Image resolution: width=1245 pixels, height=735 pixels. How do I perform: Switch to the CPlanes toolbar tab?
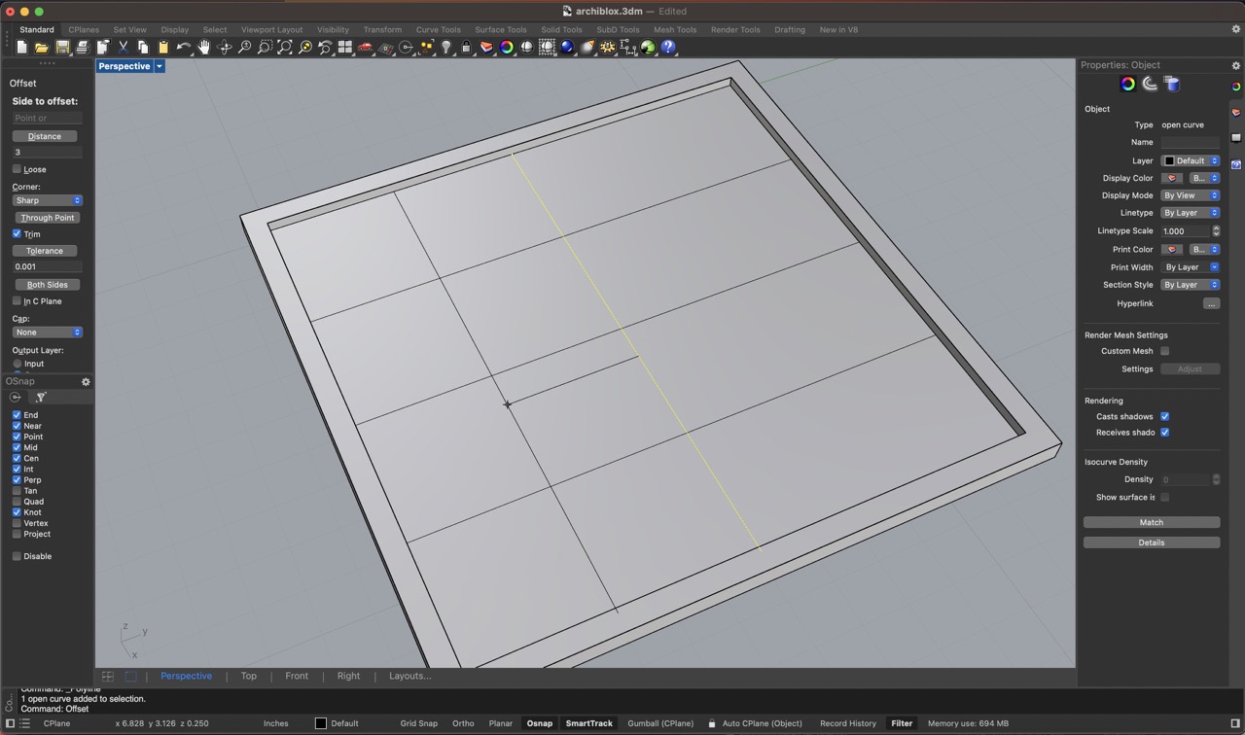[x=84, y=30]
